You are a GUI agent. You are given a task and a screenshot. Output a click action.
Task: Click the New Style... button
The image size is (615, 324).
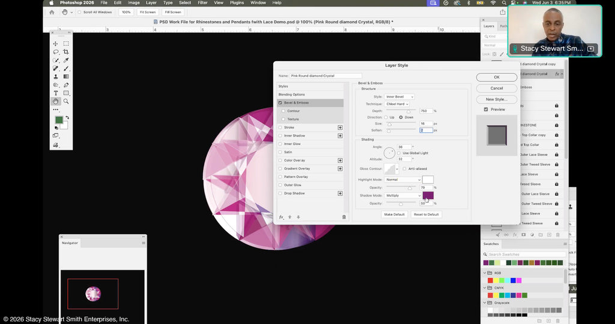pyautogui.click(x=497, y=99)
